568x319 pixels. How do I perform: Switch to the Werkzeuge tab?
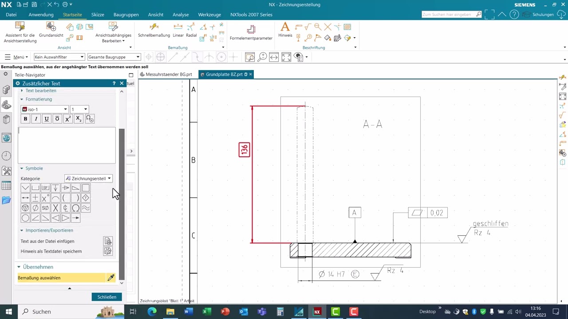[209, 15]
